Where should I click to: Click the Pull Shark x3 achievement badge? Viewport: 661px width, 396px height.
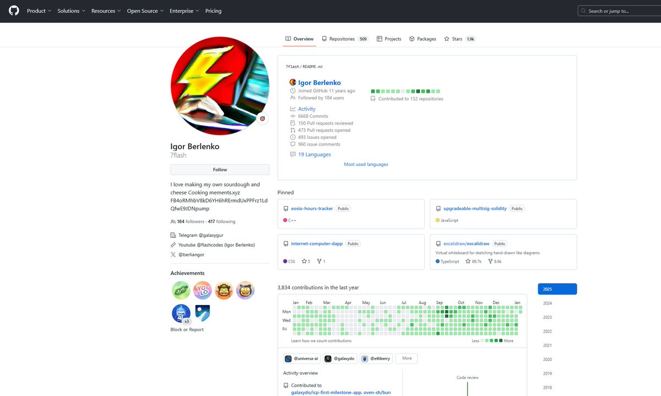(181, 313)
